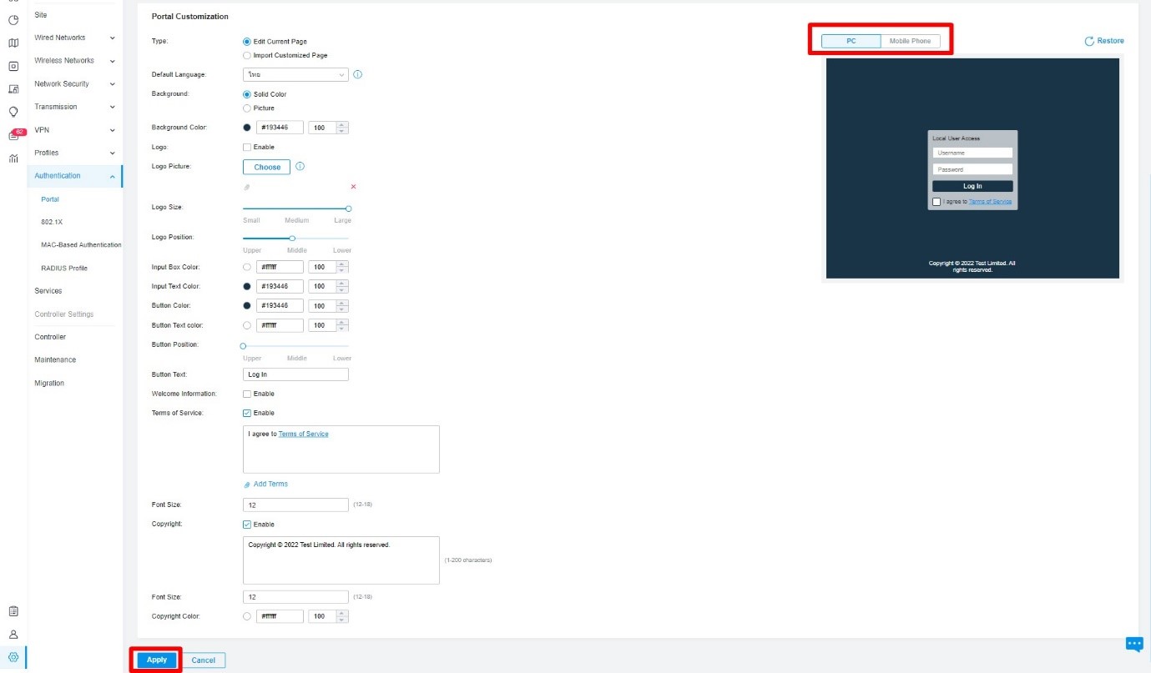Open MAC-Based Authentication submenu item

(x=81, y=245)
